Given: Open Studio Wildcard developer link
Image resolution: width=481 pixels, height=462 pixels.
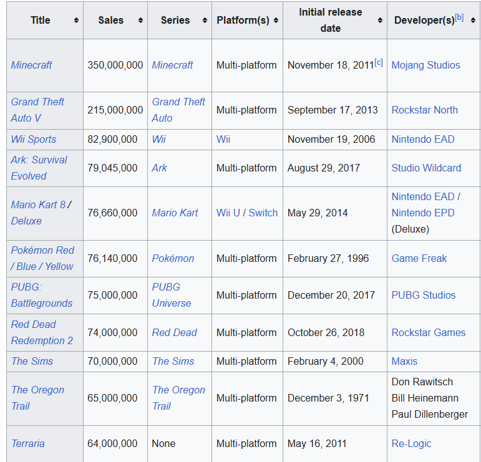Looking at the screenshot, I should (426, 168).
